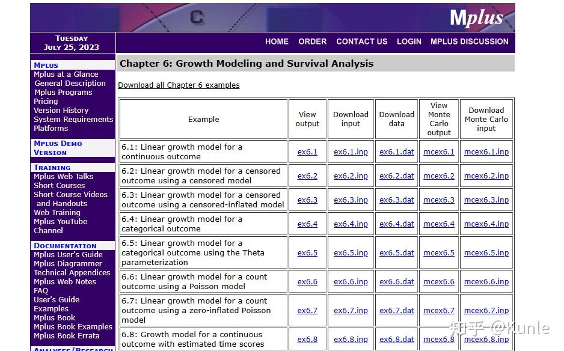Open Mplus at a Glance
The height and width of the screenshot is (351, 564).
(65, 74)
